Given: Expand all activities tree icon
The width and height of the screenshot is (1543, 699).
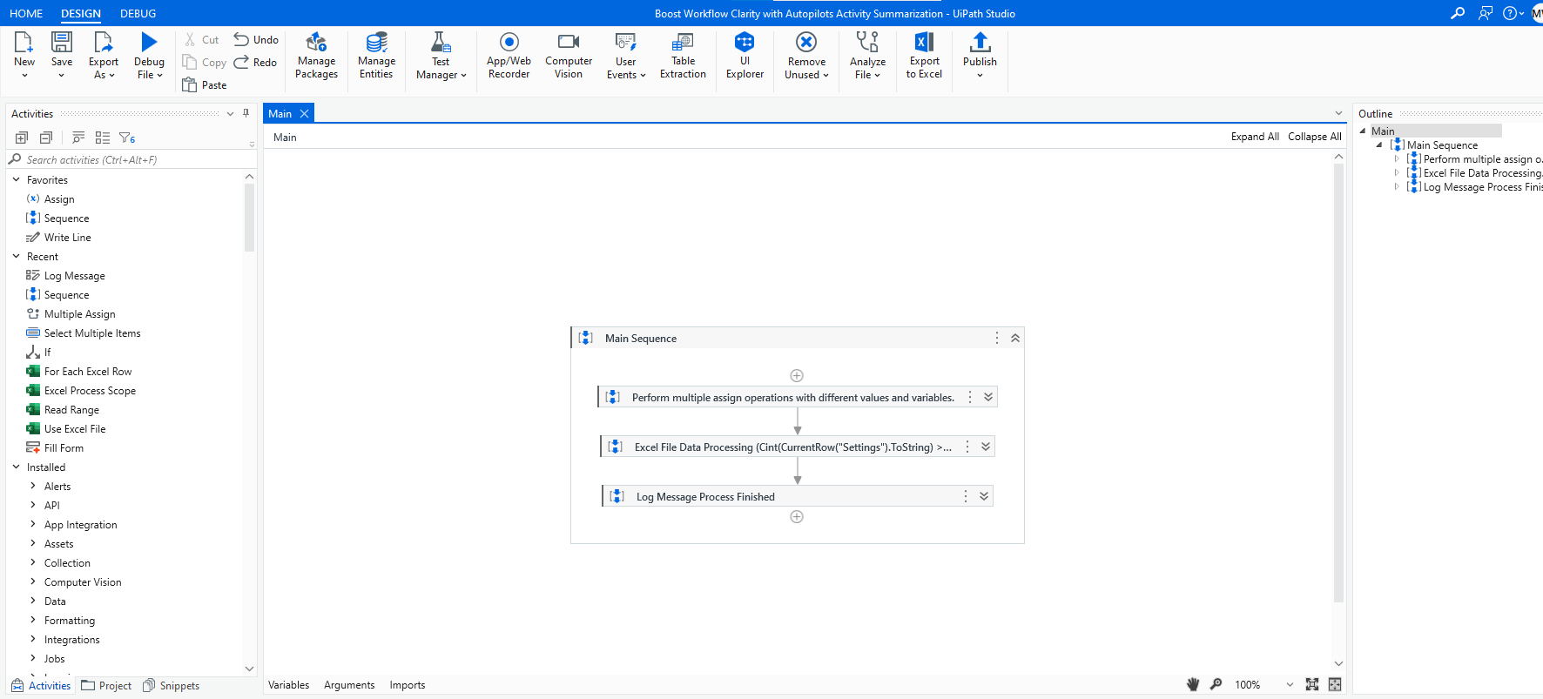Looking at the screenshot, I should click(x=22, y=138).
